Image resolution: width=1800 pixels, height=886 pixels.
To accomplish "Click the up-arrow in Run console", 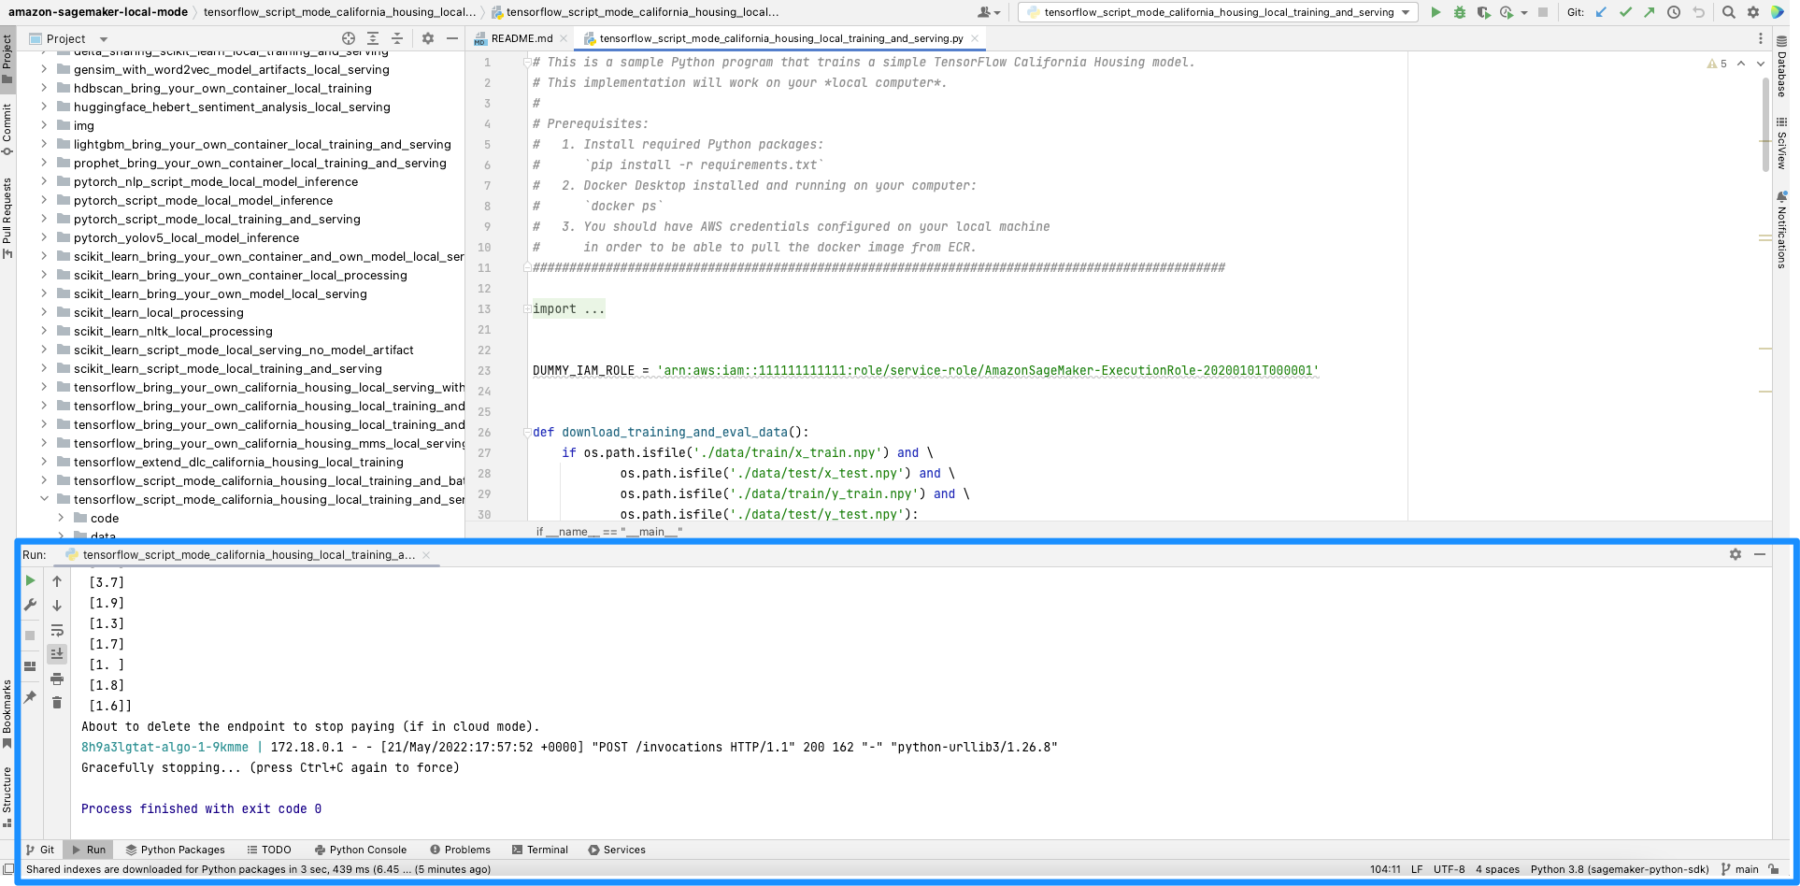I will point(57,581).
